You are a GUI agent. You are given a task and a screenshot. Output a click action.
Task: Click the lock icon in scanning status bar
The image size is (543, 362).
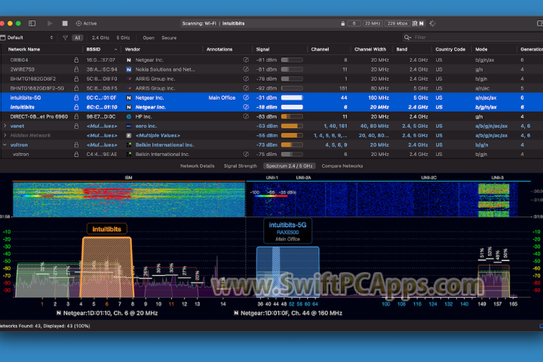coord(343,23)
